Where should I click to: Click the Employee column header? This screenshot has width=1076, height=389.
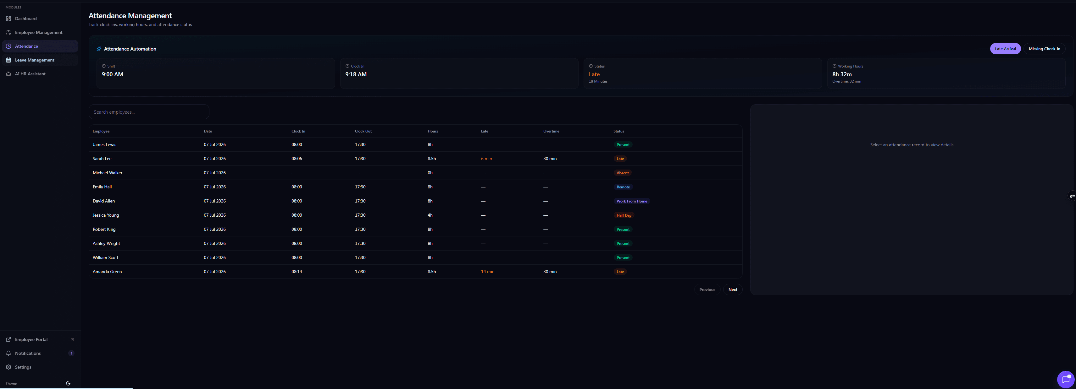click(101, 131)
